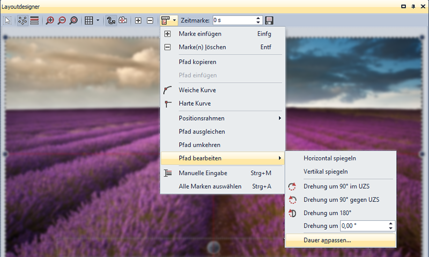Close the path options dropdown arrow
Image resolution: width=429 pixels, height=257 pixels.
click(x=175, y=20)
